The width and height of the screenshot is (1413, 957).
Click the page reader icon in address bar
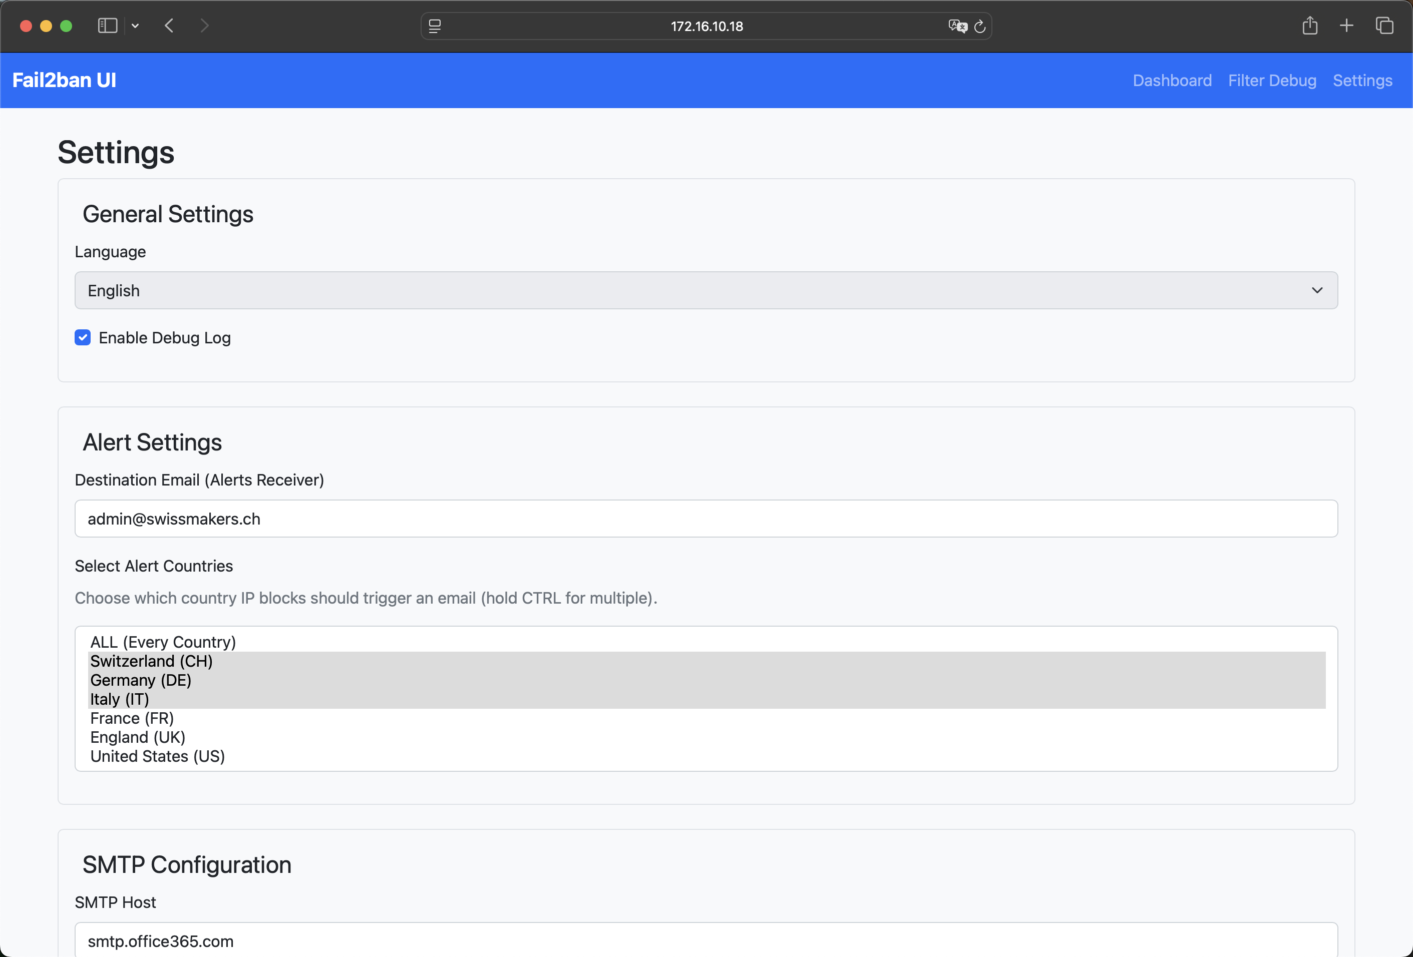[x=435, y=26]
